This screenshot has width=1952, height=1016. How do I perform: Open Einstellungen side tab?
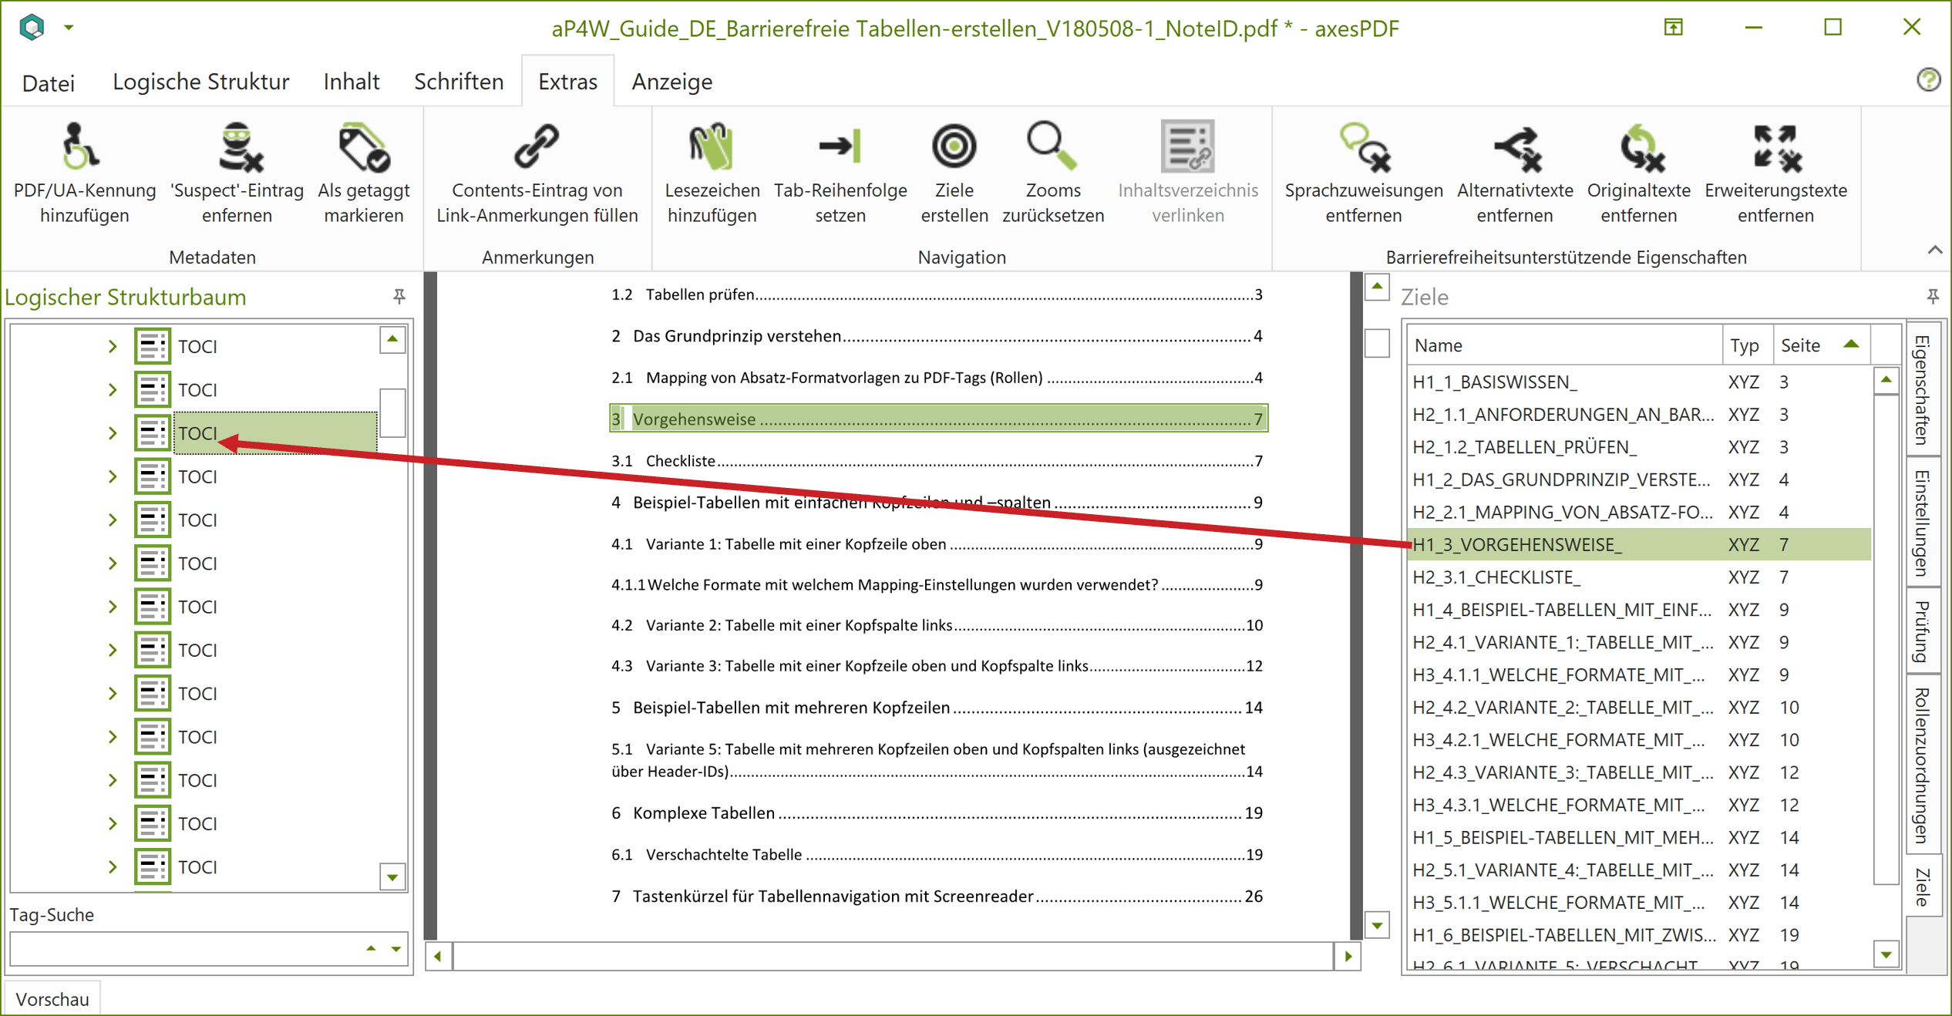click(x=1923, y=523)
